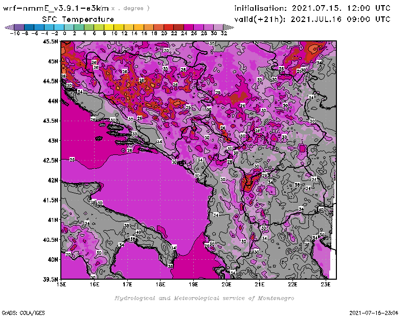The image size is (409, 316).
Task: Select the blue -6 to -4 legend swatch
Action: tap(39, 27)
